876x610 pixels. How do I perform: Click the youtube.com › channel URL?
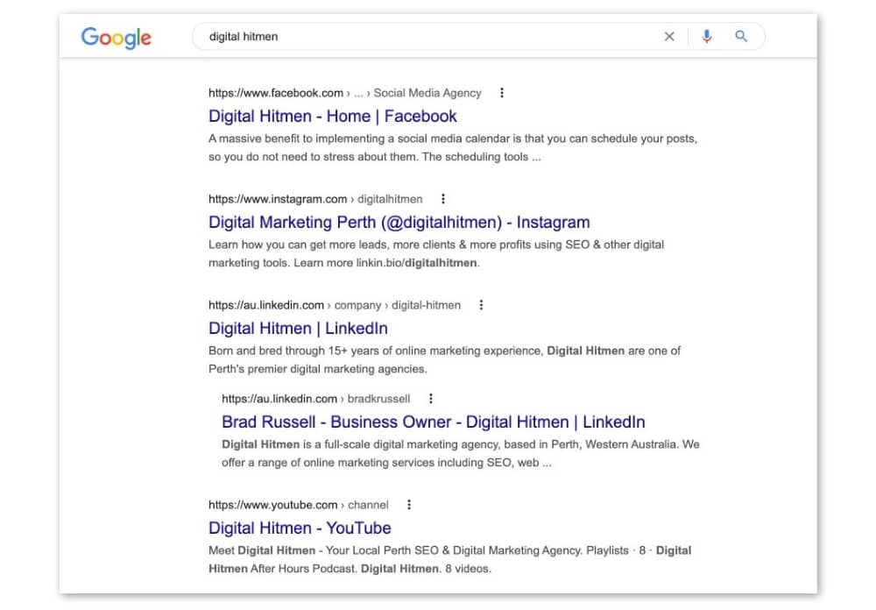pos(298,505)
